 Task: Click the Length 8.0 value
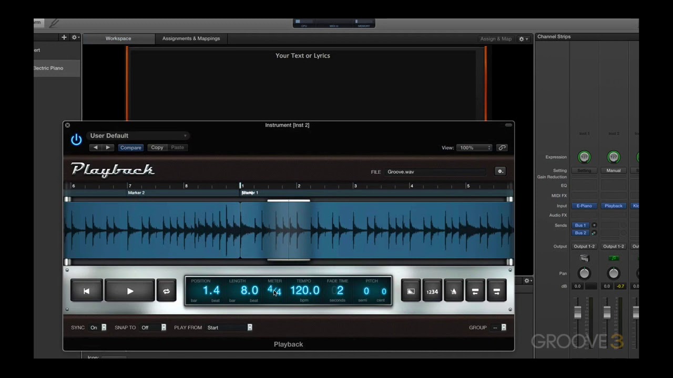(249, 290)
